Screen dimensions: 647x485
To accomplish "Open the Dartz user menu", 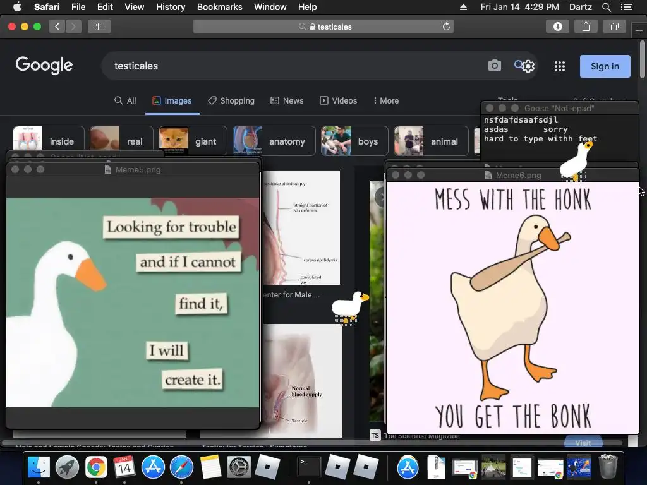I will pyautogui.click(x=580, y=7).
